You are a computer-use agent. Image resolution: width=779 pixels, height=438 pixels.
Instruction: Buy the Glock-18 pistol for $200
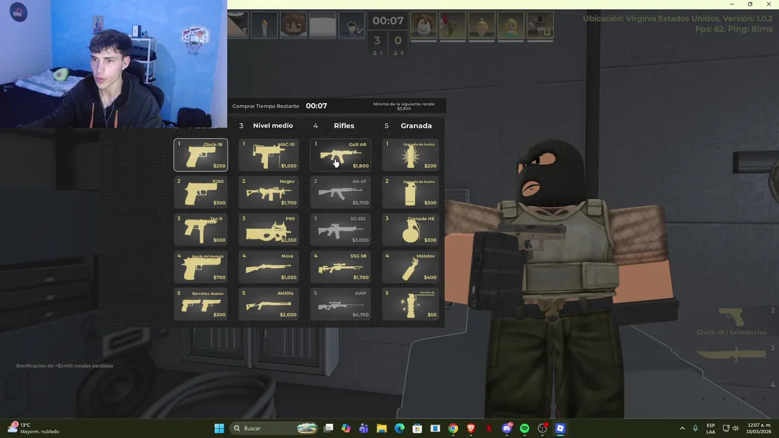(201, 155)
